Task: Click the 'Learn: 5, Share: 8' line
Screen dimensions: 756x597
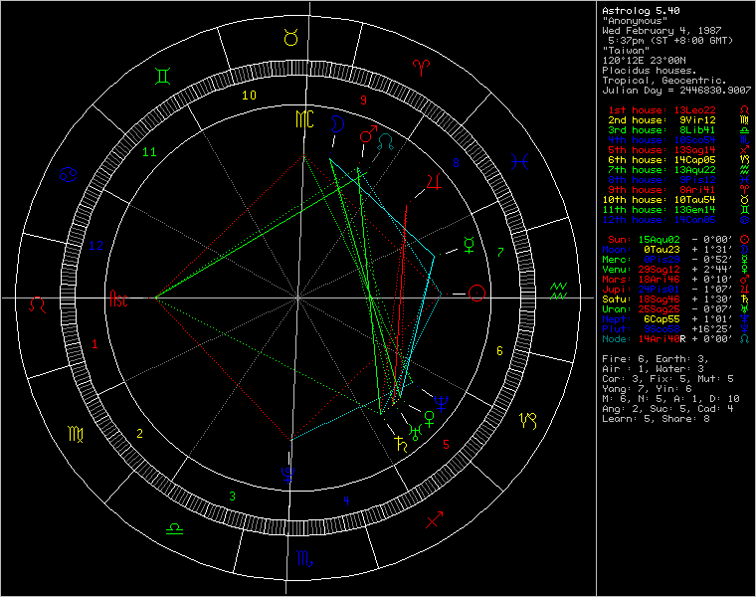Action: pyautogui.click(x=656, y=419)
